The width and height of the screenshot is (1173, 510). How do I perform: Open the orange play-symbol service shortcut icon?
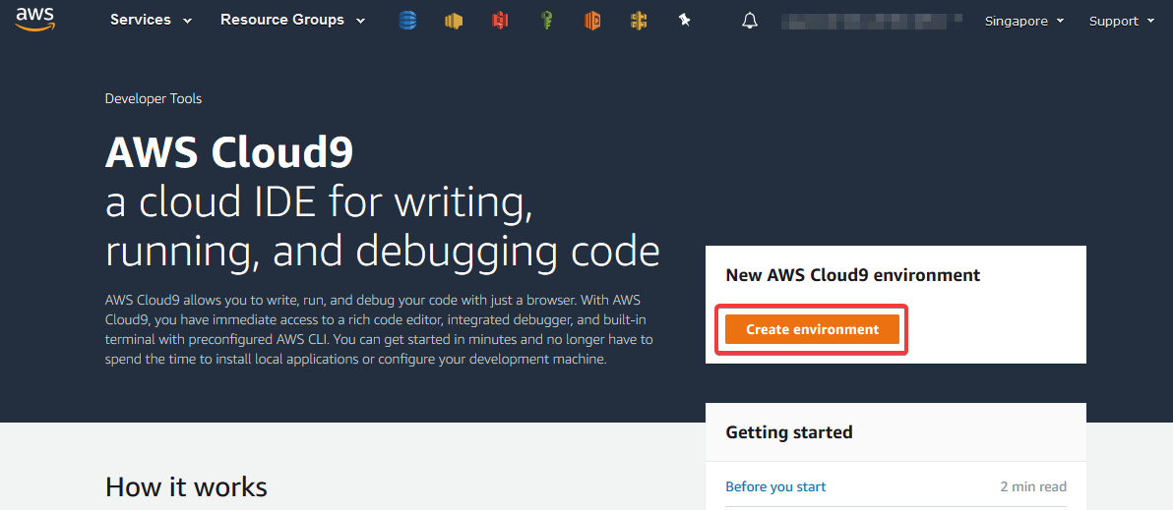click(592, 21)
